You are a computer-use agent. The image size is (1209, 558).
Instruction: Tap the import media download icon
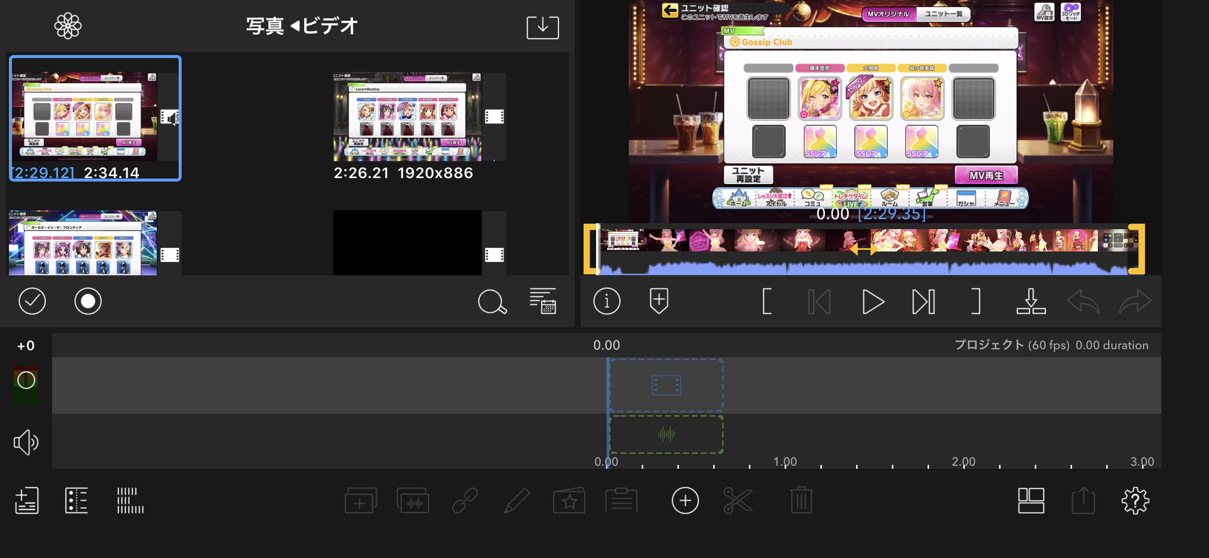click(x=542, y=27)
